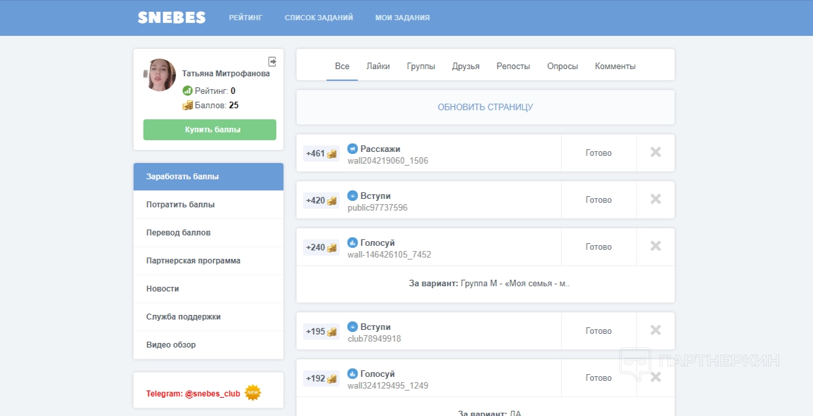Screen dimensions: 813x416
Task: Go to РЕЙТИНГ in the top navigation
Action: pos(246,18)
